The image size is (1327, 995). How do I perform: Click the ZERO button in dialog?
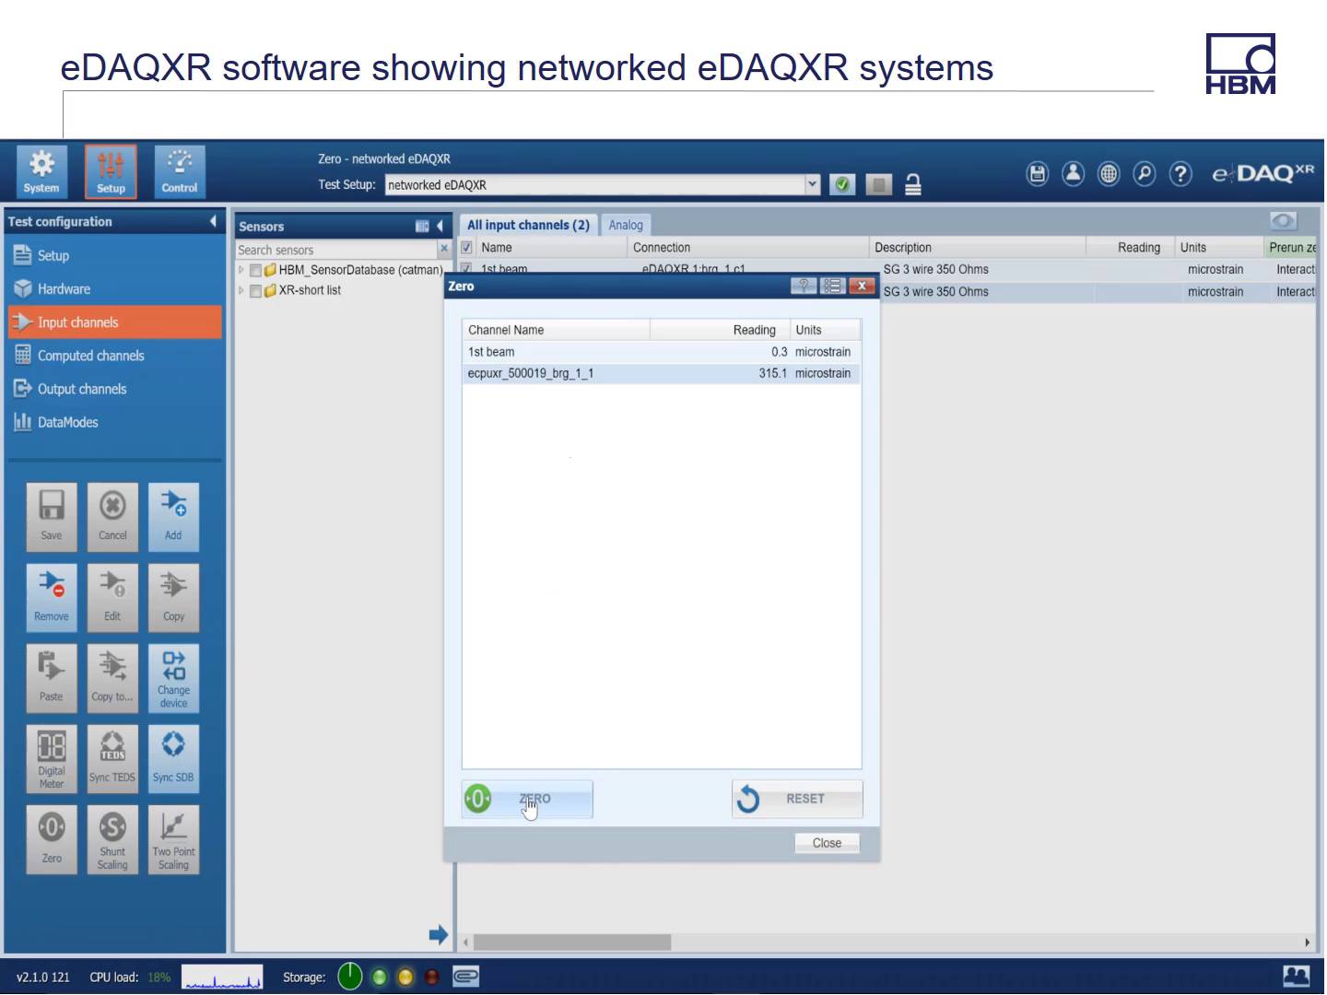click(x=527, y=799)
